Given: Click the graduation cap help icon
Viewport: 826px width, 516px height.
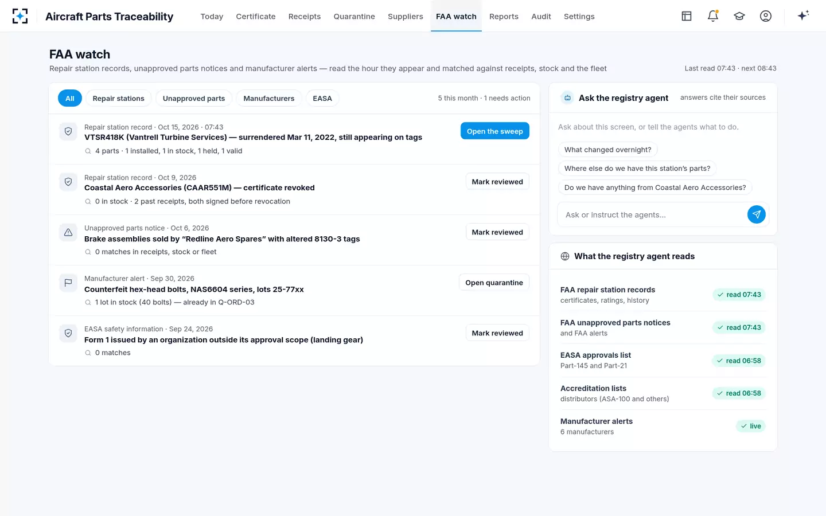Looking at the screenshot, I should pyautogui.click(x=739, y=16).
